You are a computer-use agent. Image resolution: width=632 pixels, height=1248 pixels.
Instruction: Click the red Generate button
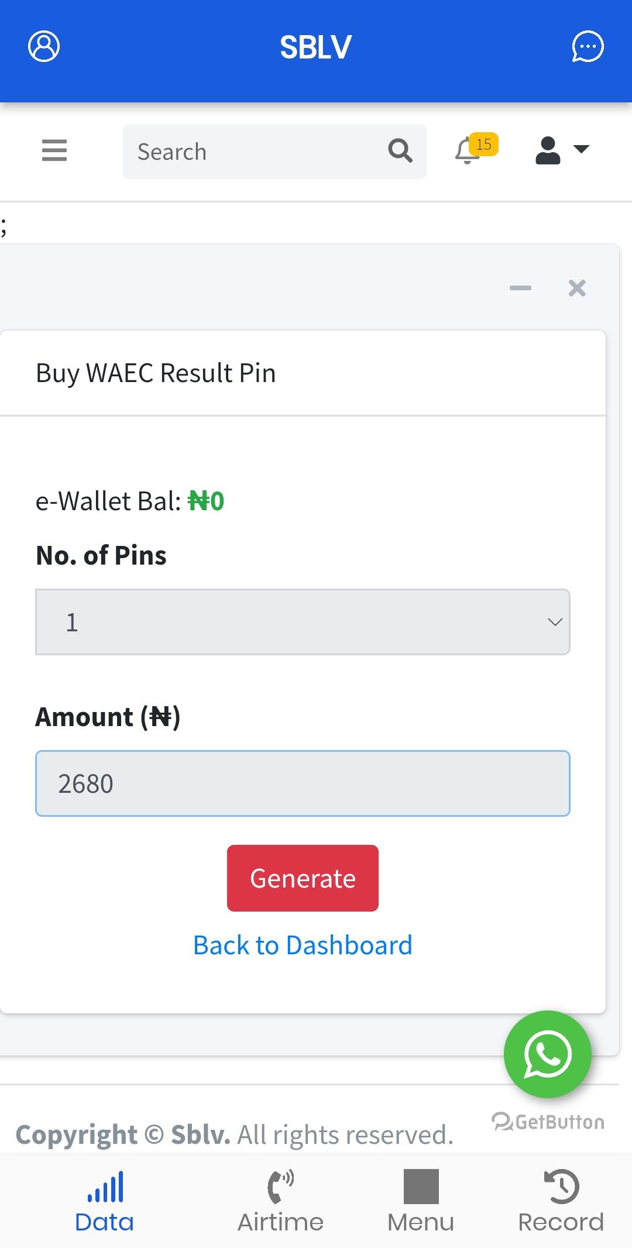pos(303,878)
